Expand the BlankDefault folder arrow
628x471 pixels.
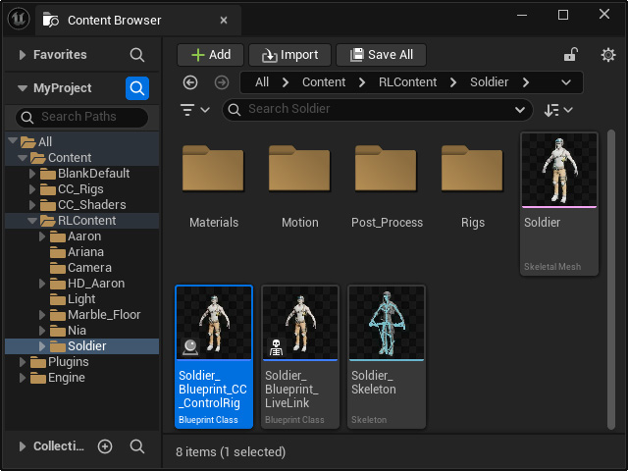pos(32,174)
